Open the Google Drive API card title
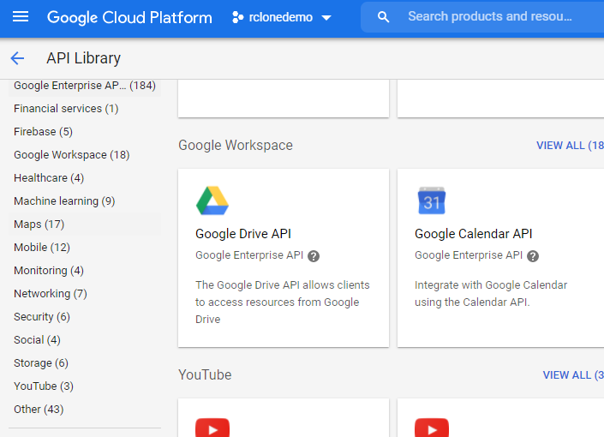Image resolution: width=604 pixels, height=437 pixels. [243, 234]
